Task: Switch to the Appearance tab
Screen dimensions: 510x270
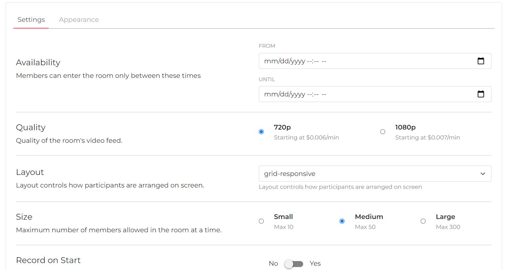Action: tap(79, 20)
